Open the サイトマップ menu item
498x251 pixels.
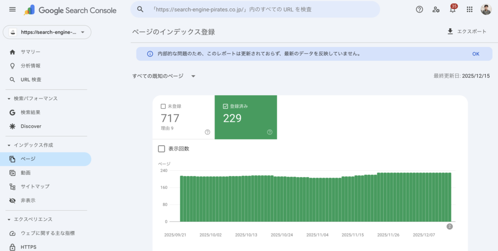click(x=35, y=186)
